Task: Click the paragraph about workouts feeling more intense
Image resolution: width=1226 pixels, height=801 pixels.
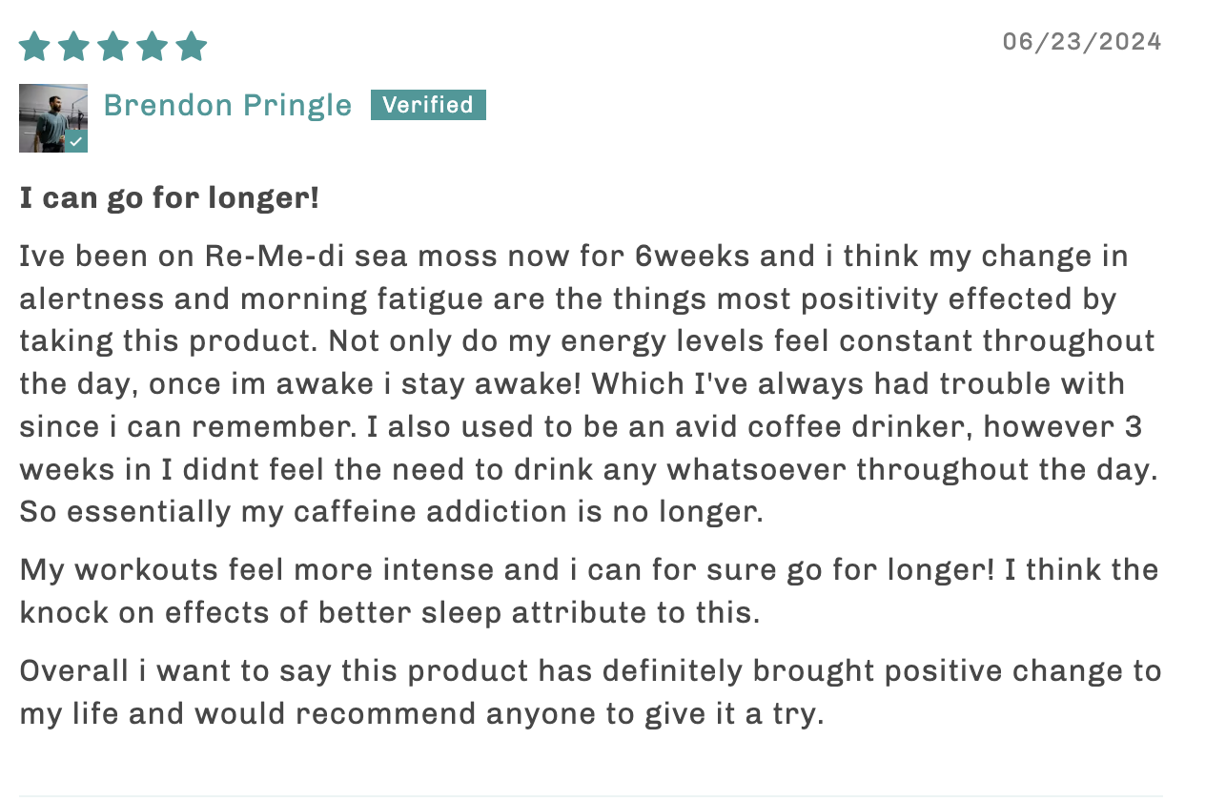Action: pyautogui.click(x=589, y=591)
